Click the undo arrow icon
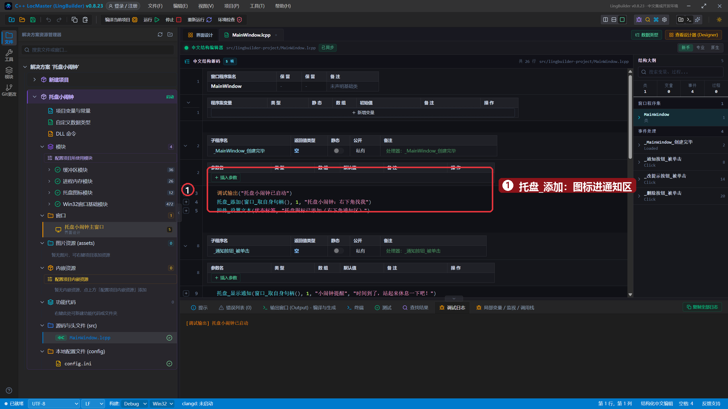728x409 pixels. 49,20
